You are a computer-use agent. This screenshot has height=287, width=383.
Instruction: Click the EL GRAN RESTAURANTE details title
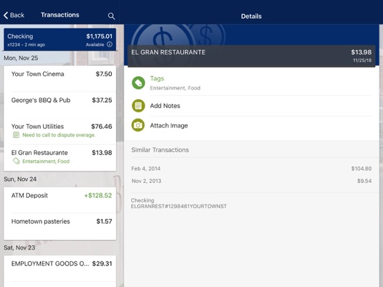click(x=169, y=52)
